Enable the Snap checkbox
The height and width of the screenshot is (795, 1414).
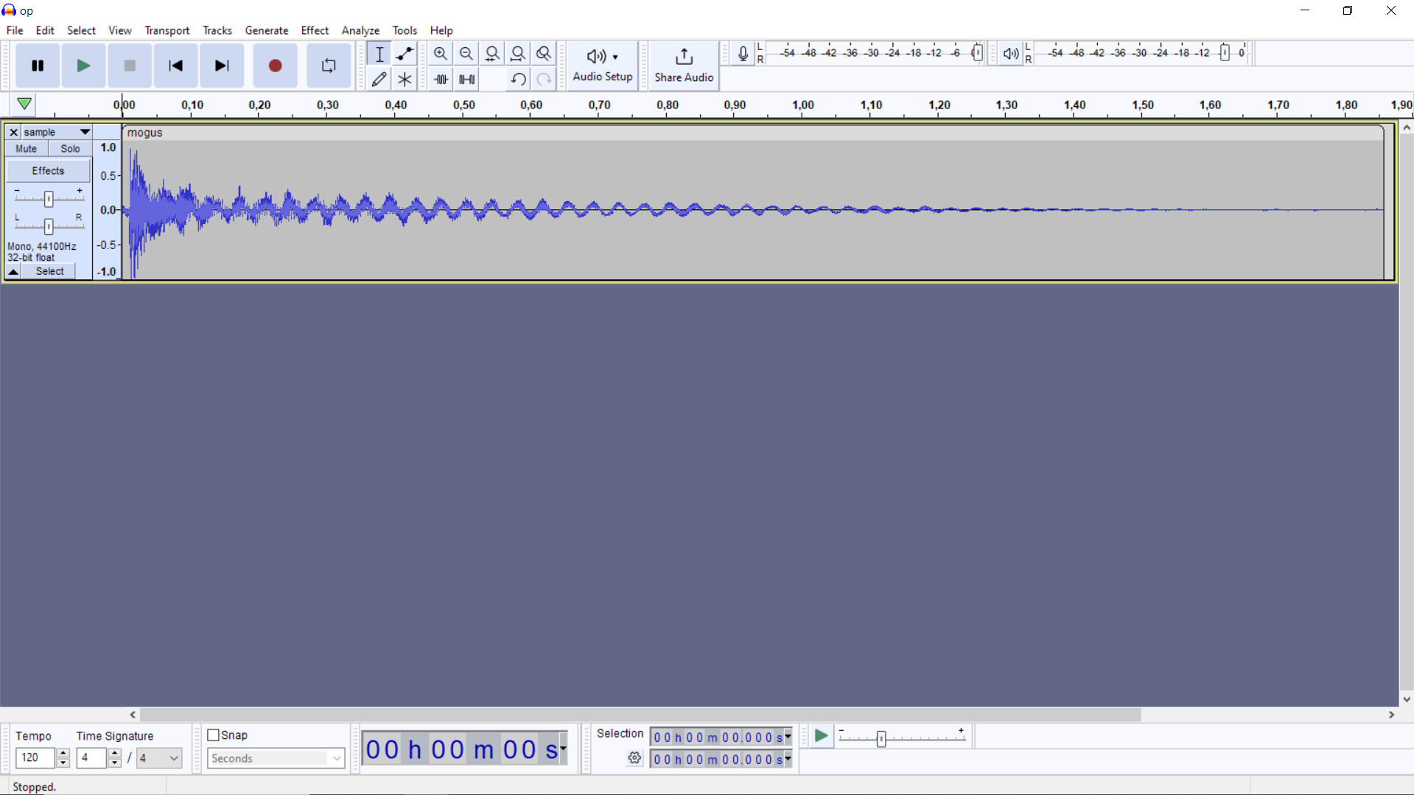pyautogui.click(x=214, y=735)
